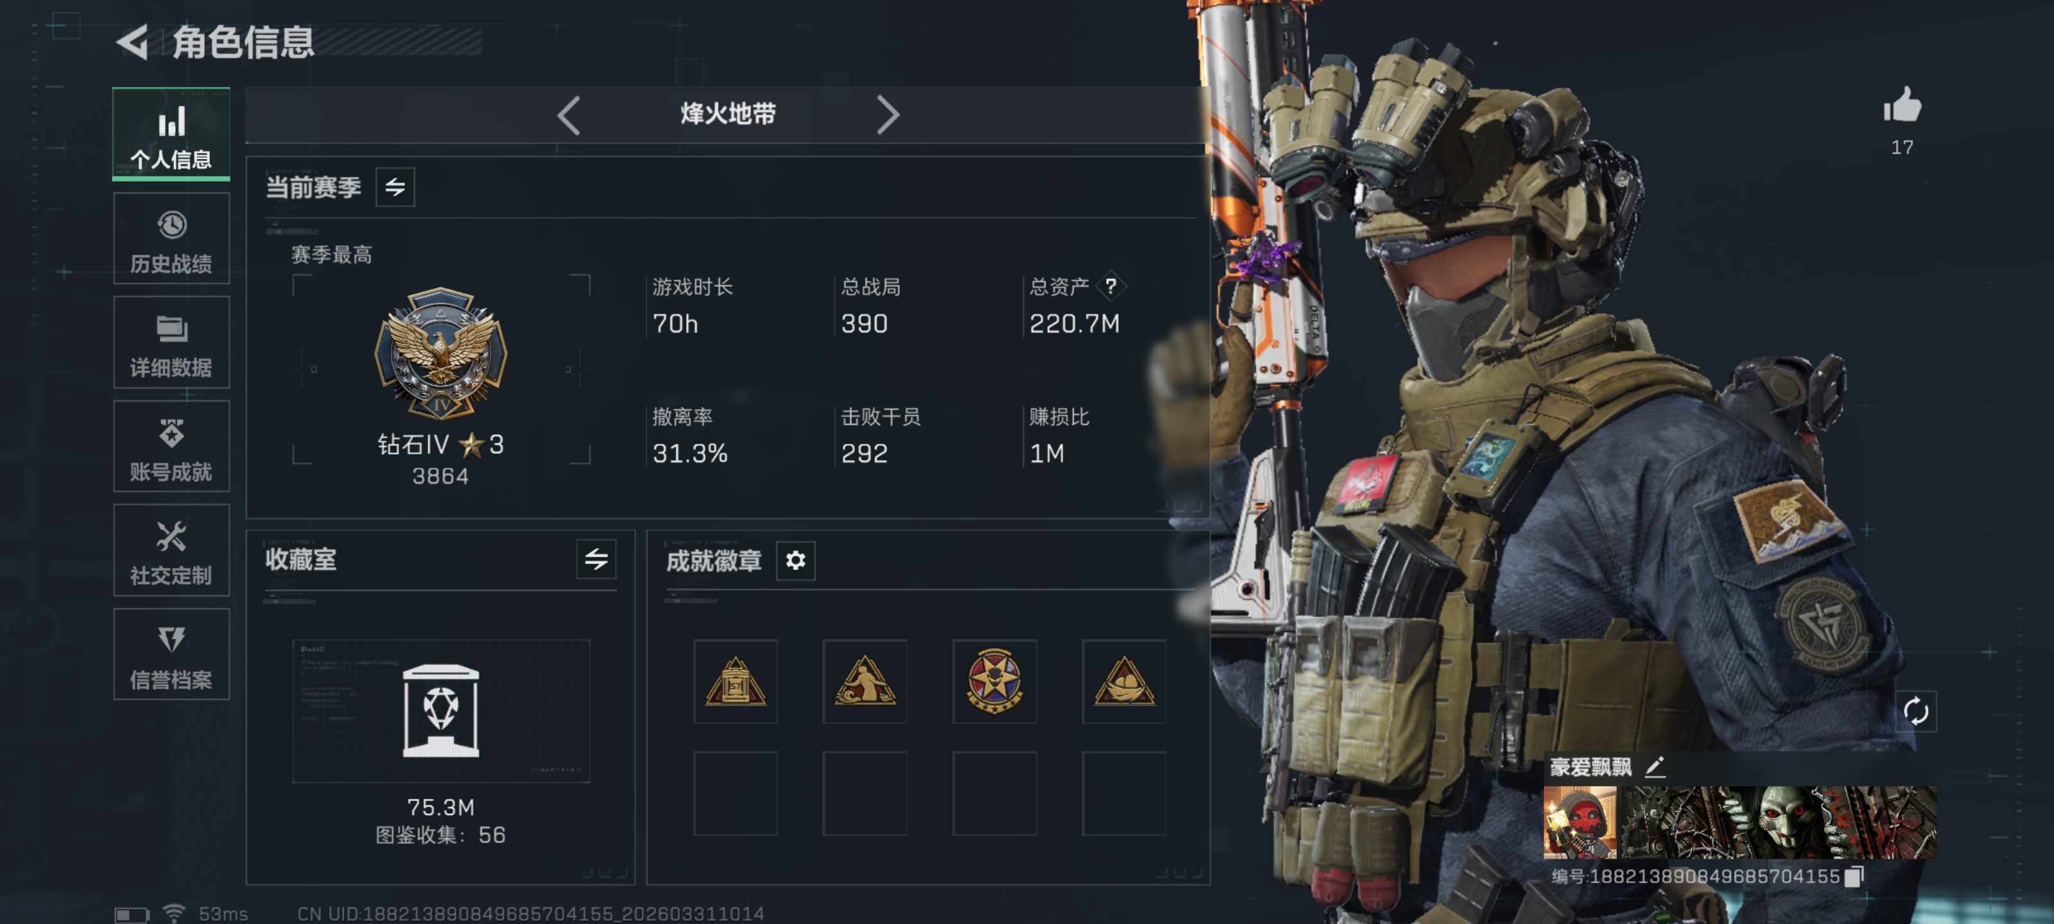This screenshot has height=924, width=2054.
Task: Select the 账号成就 sidebar tab
Action: pyautogui.click(x=171, y=446)
